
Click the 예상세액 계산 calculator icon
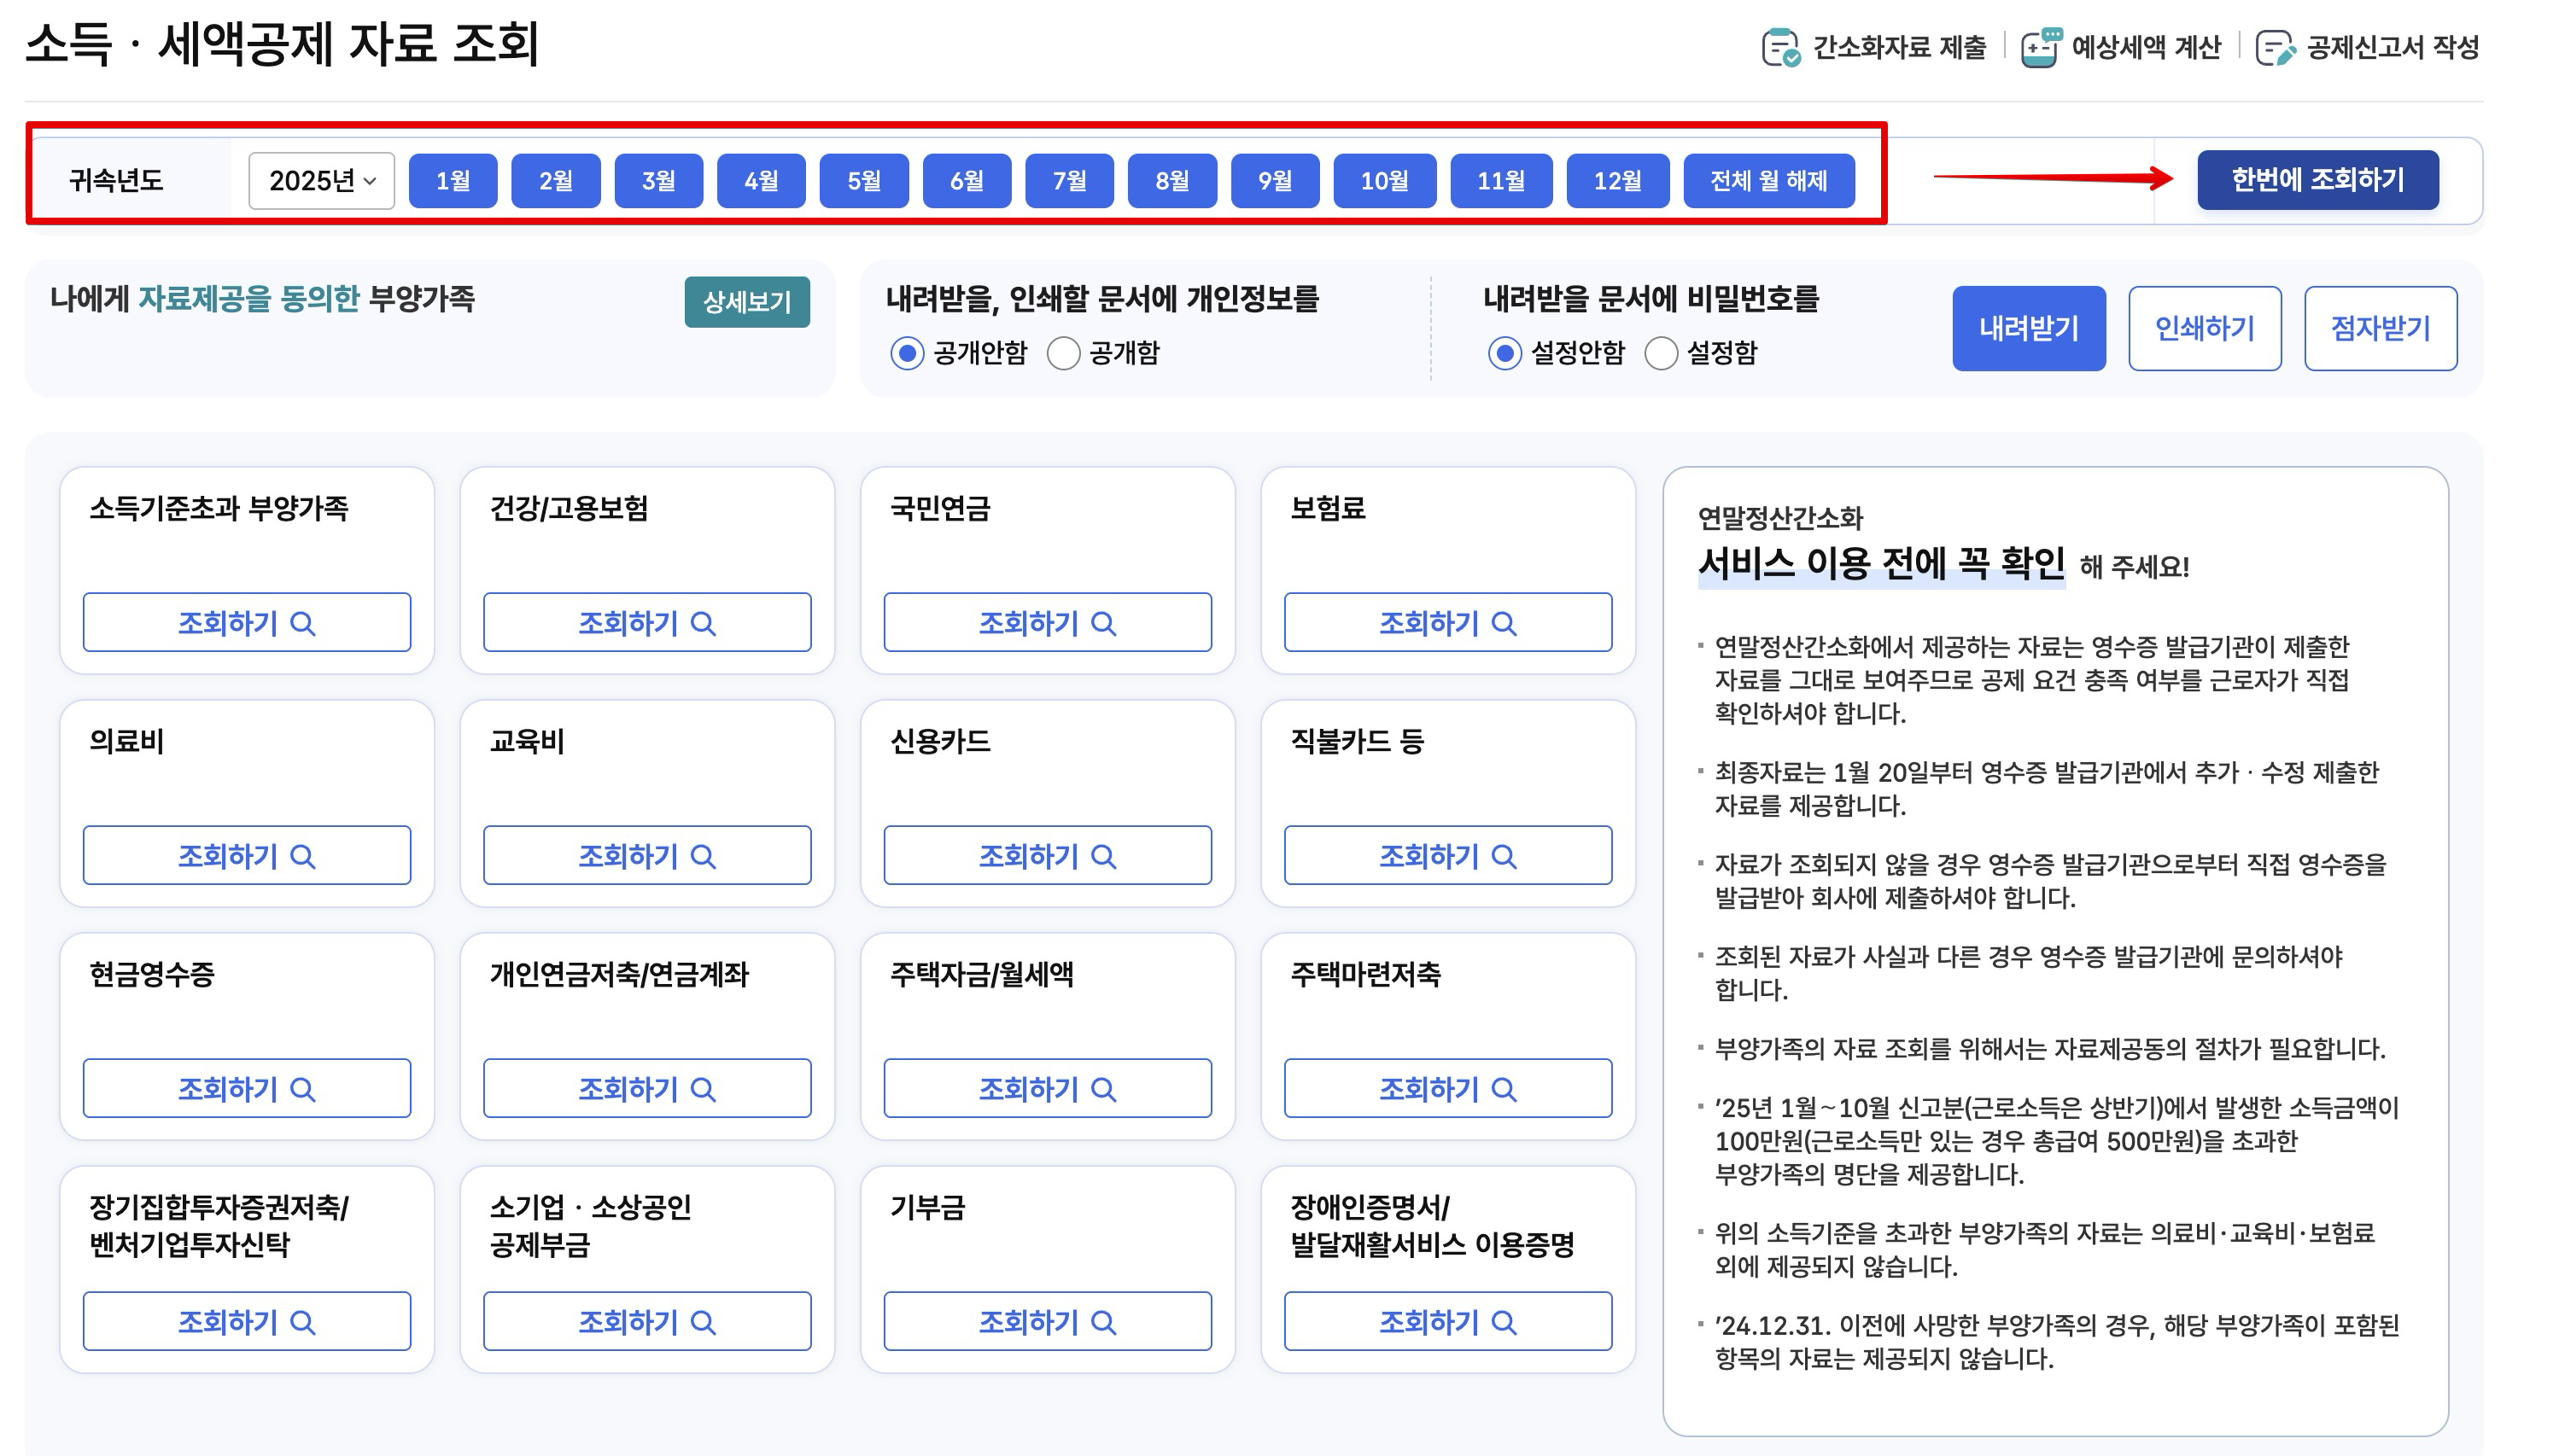[x=2040, y=47]
